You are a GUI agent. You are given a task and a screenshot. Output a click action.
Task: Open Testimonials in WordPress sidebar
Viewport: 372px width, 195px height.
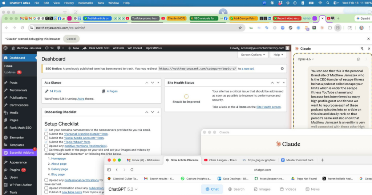click(x=18, y=90)
